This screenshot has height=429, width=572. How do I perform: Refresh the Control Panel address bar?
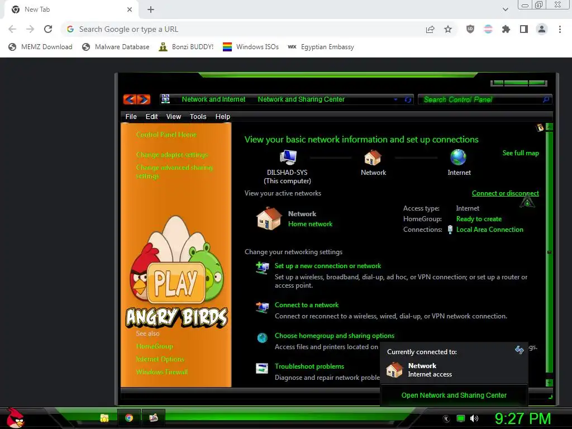pyautogui.click(x=408, y=99)
